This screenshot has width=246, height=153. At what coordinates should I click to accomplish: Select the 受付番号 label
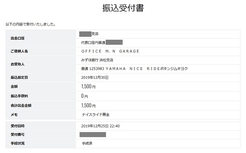point(18,135)
